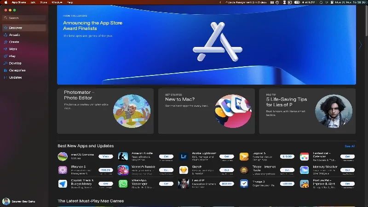The height and width of the screenshot is (207, 368).
Task: Click the Fantastical Calendar app icon
Action: tap(305, 156)
